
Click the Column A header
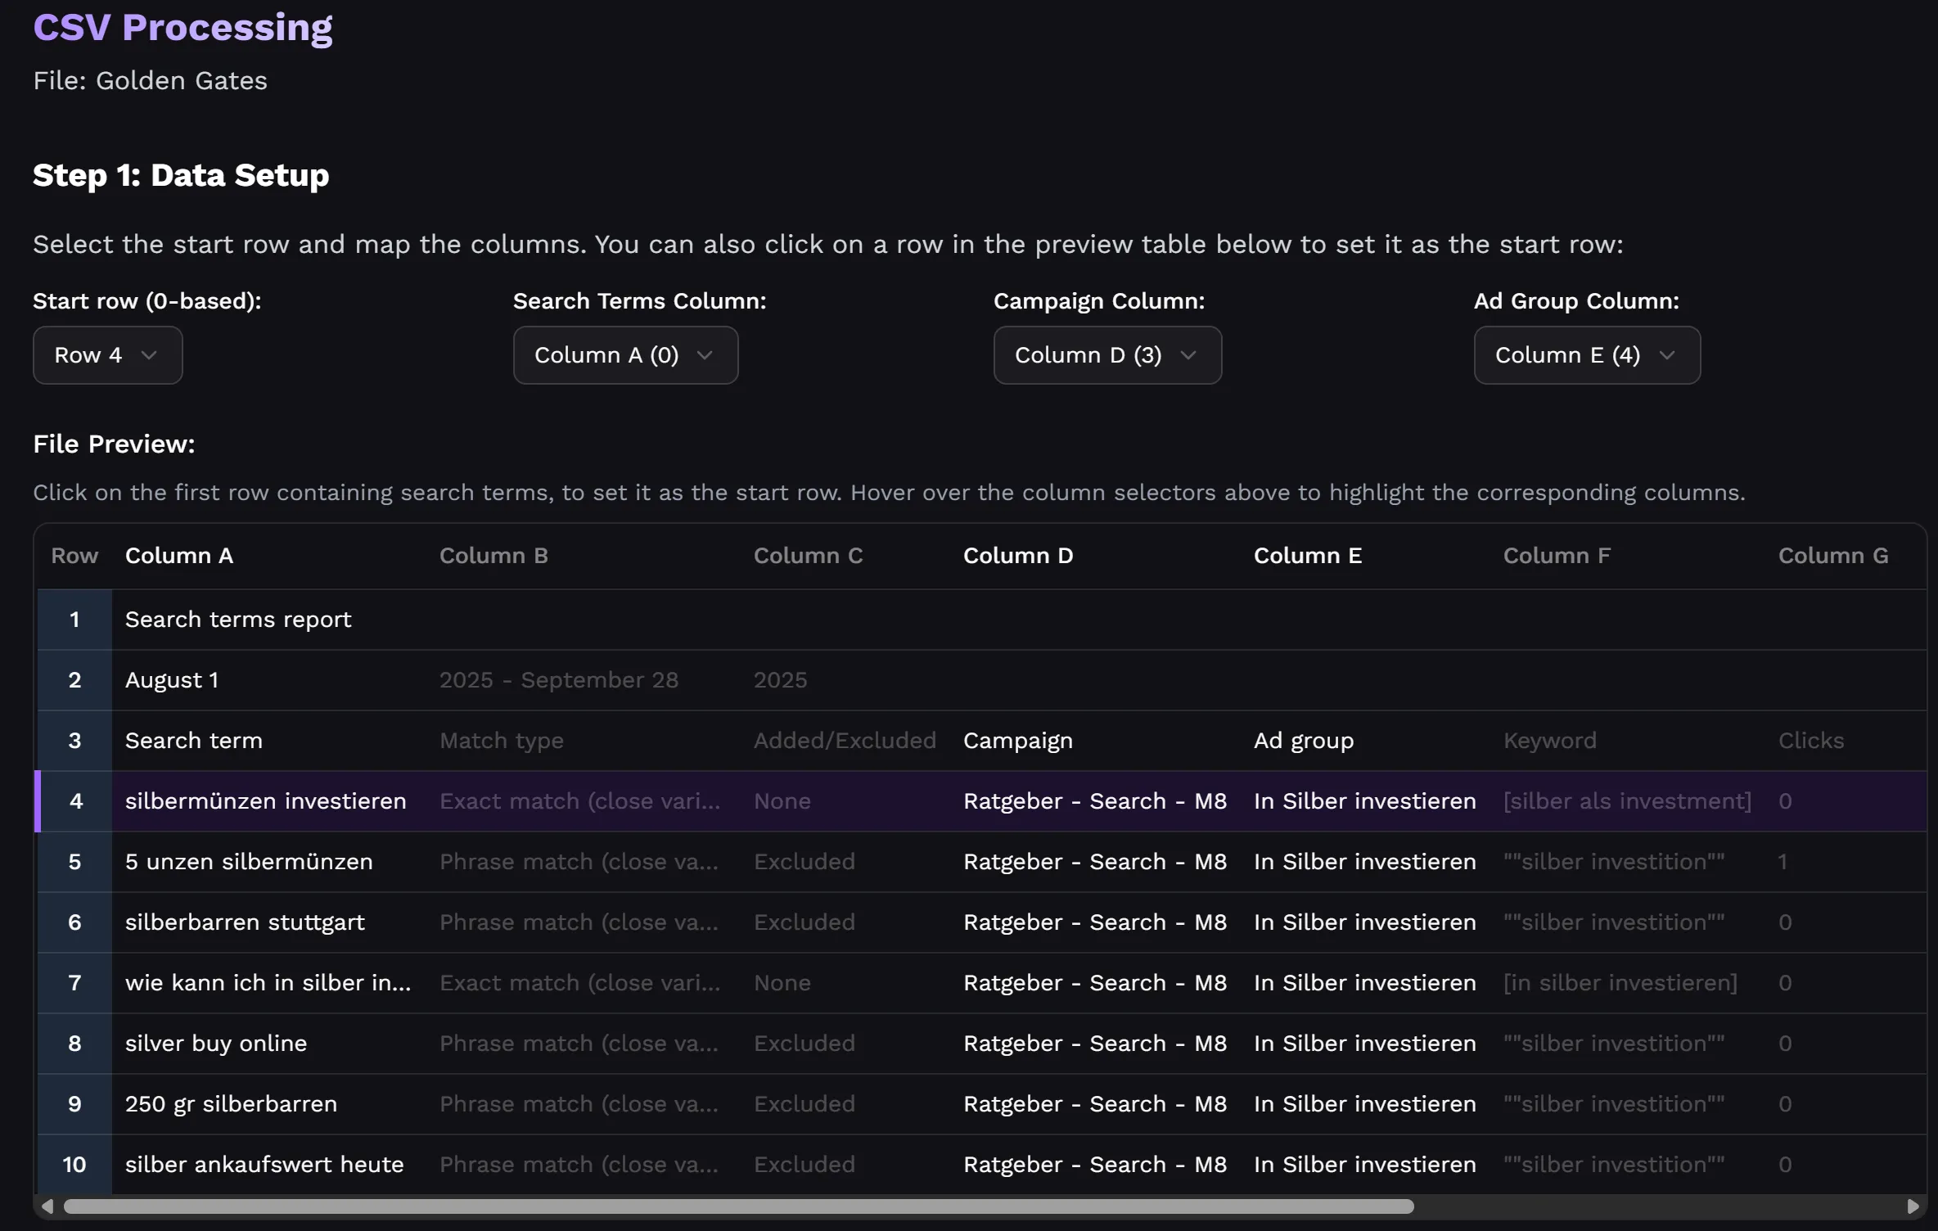pyautogui.click(x=178, y=556)
